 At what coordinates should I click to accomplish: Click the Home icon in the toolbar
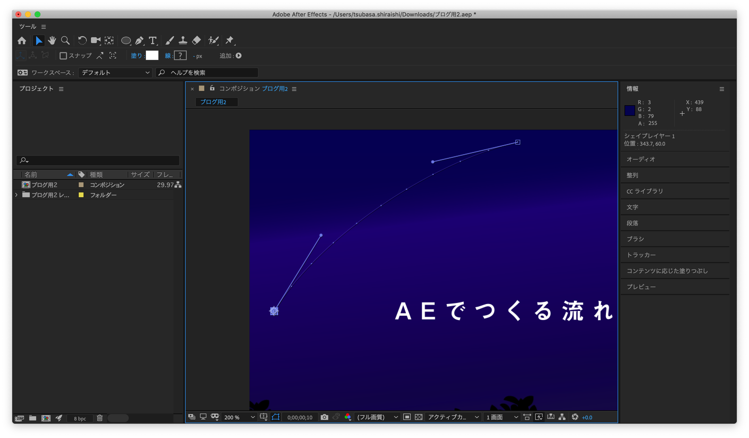click(22, 40)
